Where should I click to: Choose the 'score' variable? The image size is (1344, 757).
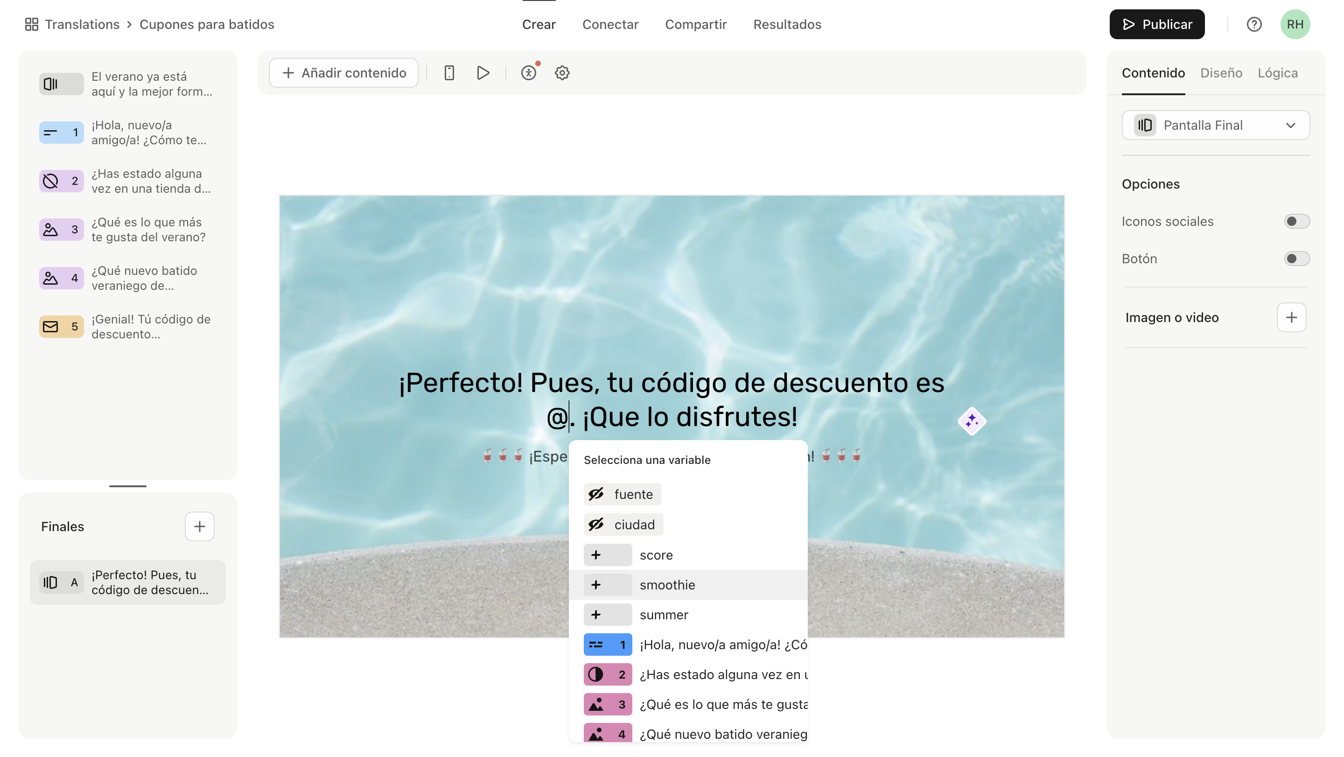(x=688, y=554)
